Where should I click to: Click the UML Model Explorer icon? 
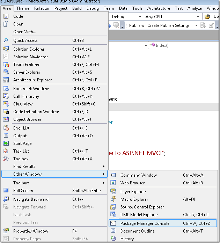(113, 214)
